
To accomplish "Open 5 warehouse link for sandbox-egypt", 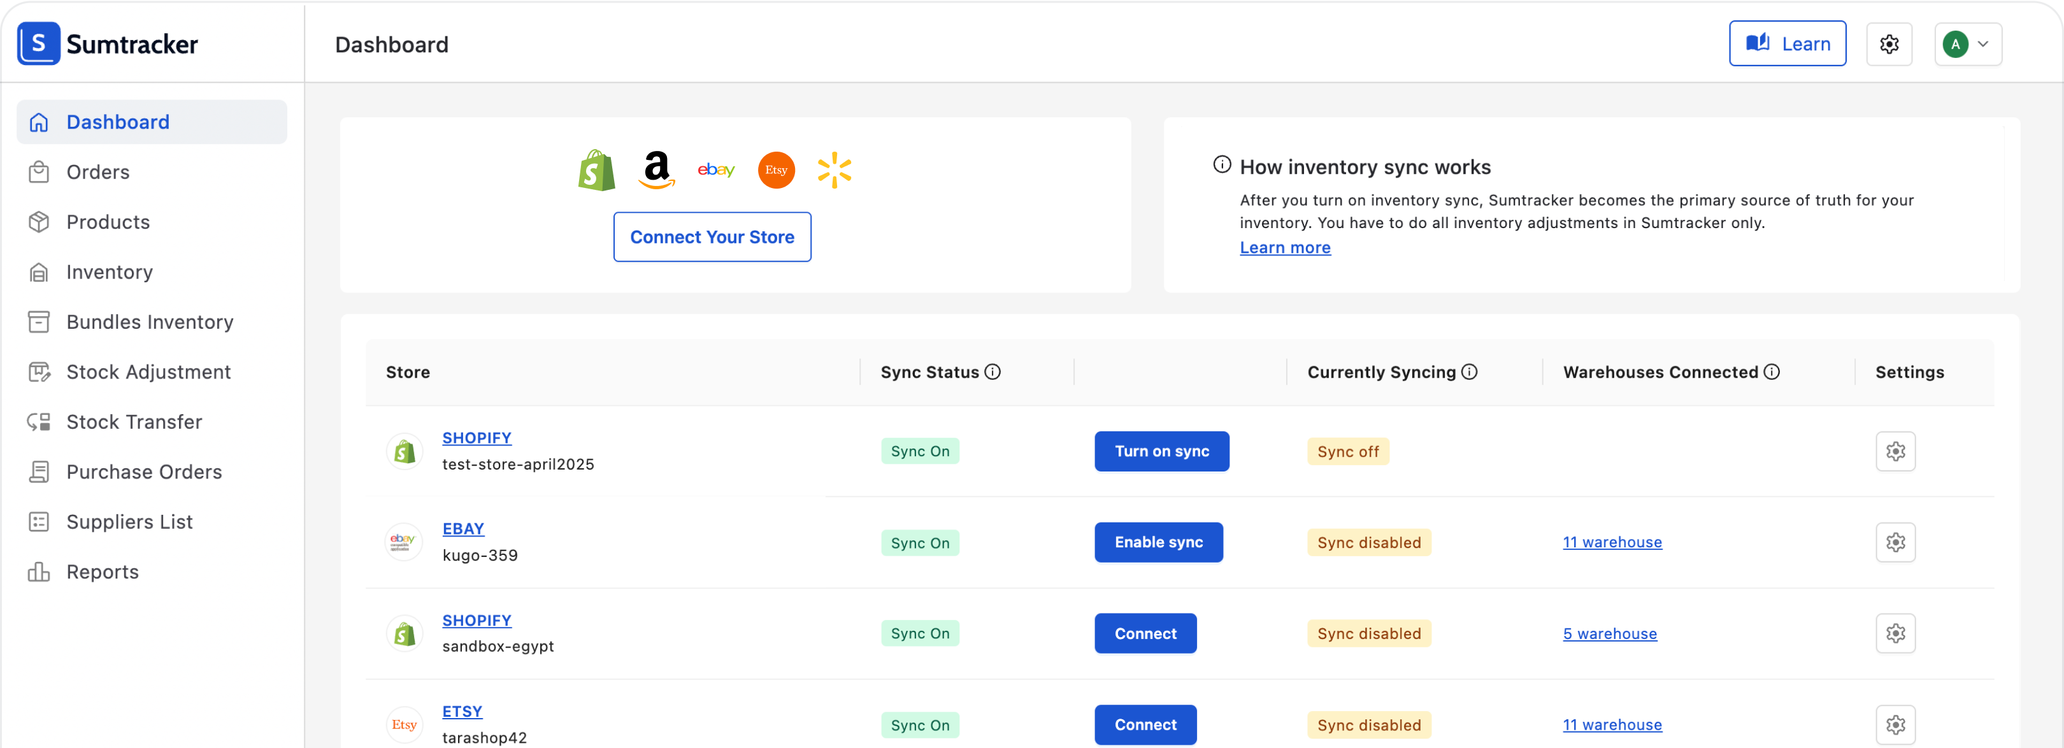I will tap(1609, 633).
